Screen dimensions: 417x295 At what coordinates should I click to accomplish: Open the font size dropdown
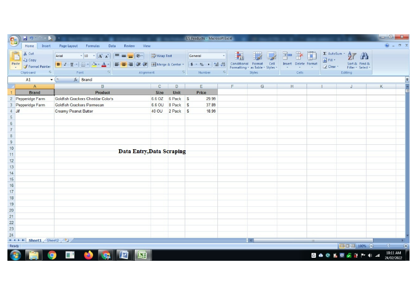[94, 55]
